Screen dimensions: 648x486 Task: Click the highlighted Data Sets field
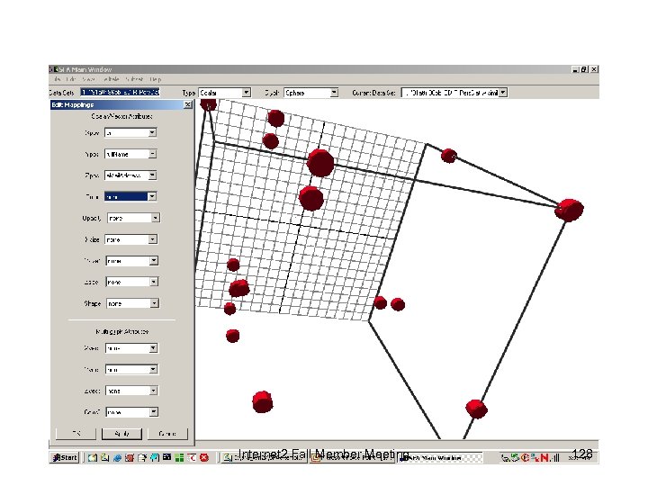point(120,92)
